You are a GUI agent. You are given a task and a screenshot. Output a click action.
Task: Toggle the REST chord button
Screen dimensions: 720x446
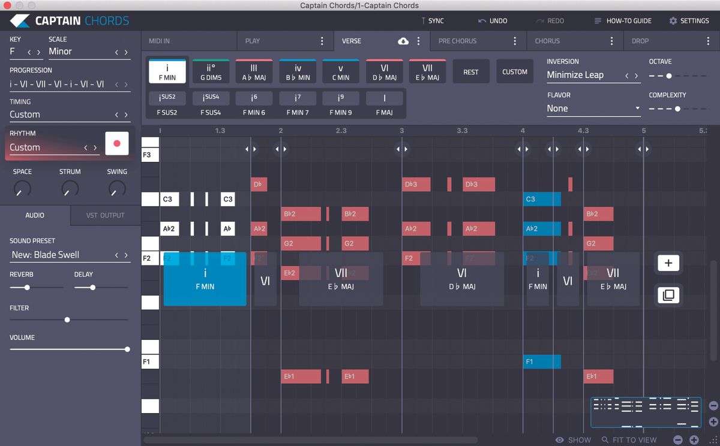[x=471, y=71]
